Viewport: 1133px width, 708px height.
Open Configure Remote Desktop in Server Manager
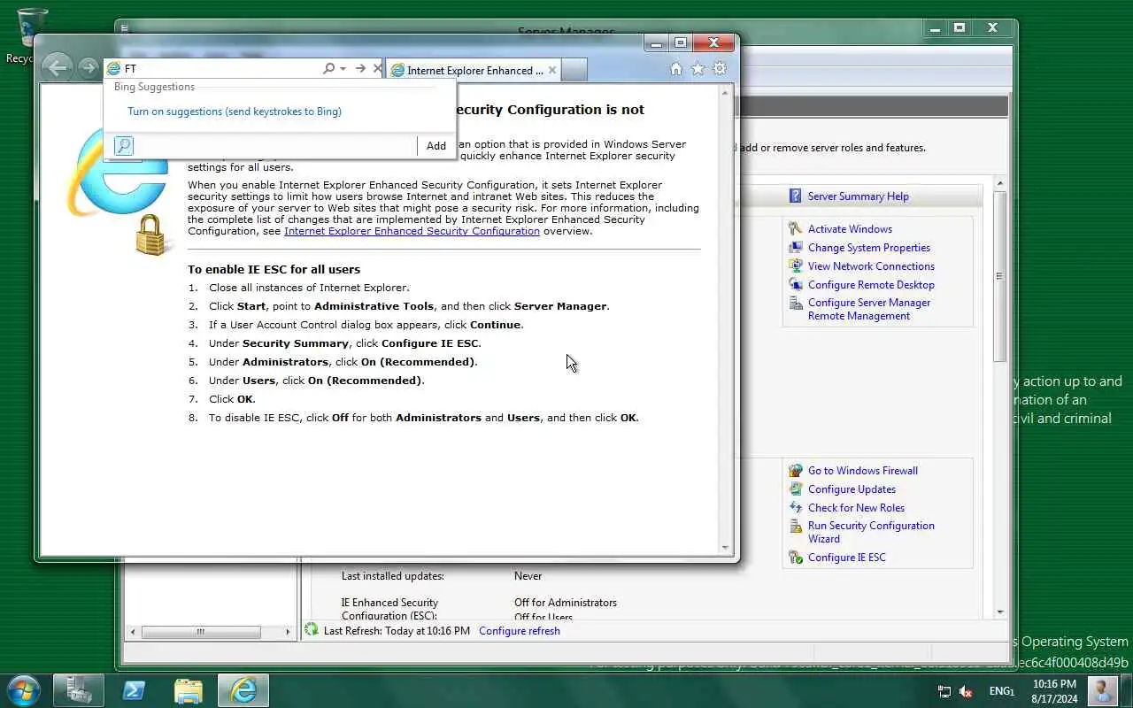(871, 285)
